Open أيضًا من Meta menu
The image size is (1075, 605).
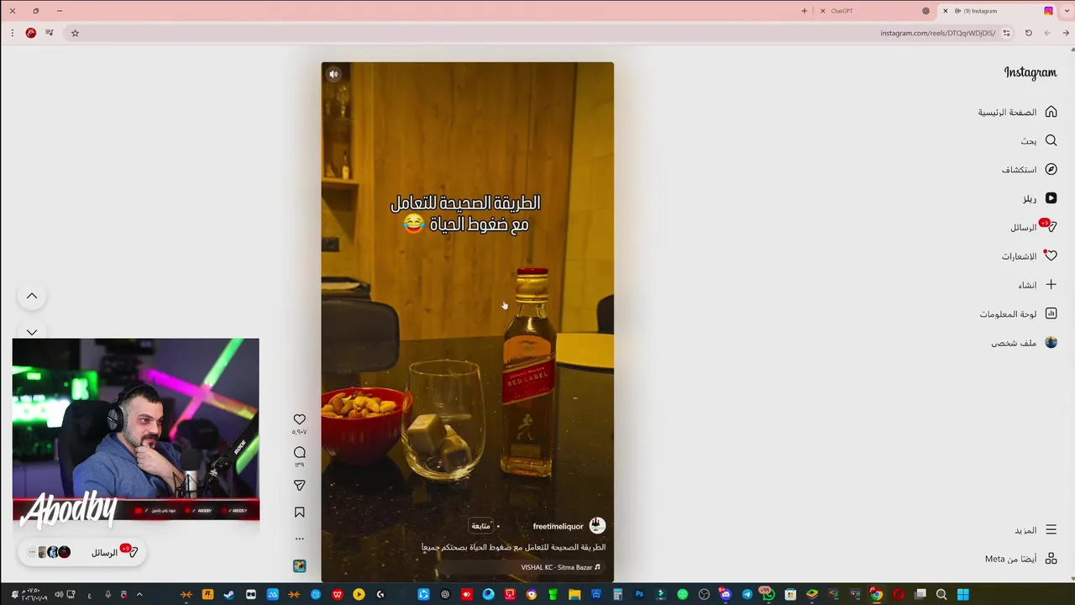tap(1020, 559)
